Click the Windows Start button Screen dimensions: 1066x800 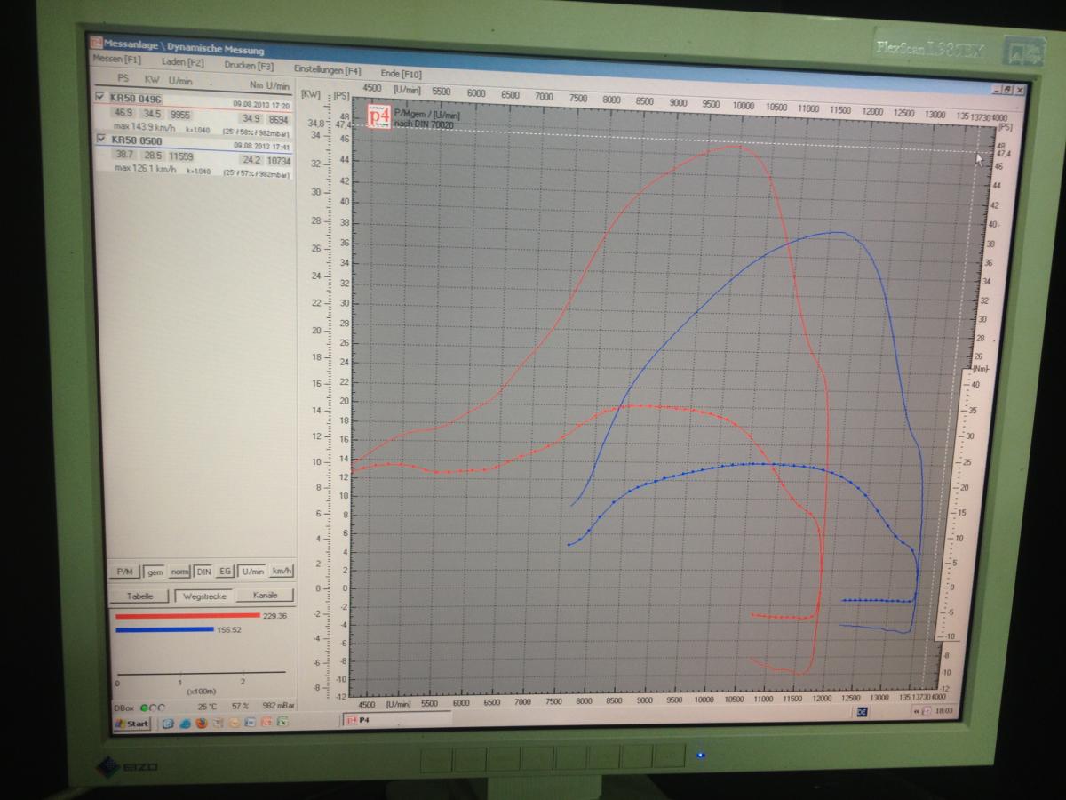click(131, 724)
